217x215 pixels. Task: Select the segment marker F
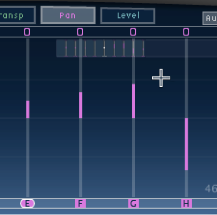(x=81, y=204)
